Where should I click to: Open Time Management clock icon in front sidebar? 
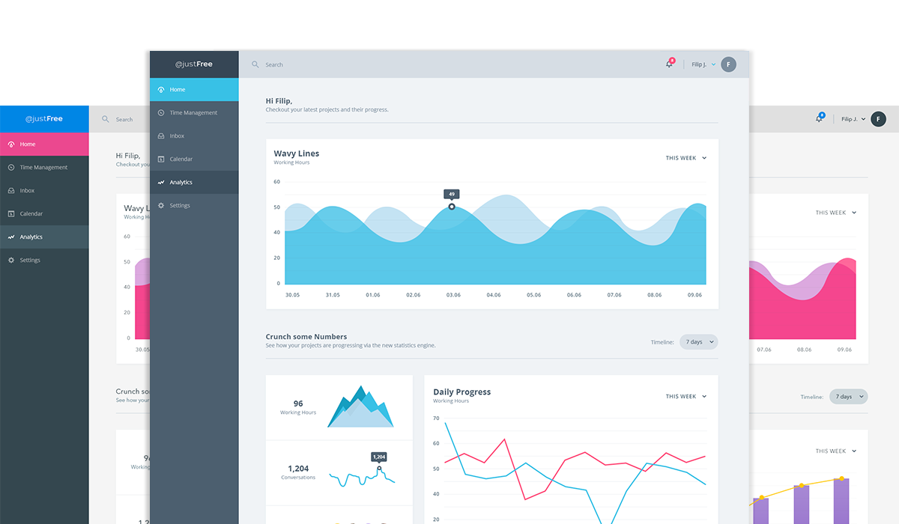click(x=161, y=113)
